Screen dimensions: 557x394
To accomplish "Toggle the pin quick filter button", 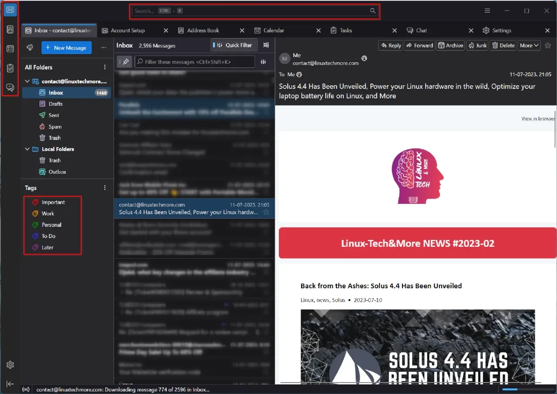I will 124,62.
